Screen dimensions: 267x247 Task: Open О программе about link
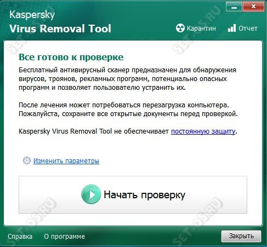(64, 237)
